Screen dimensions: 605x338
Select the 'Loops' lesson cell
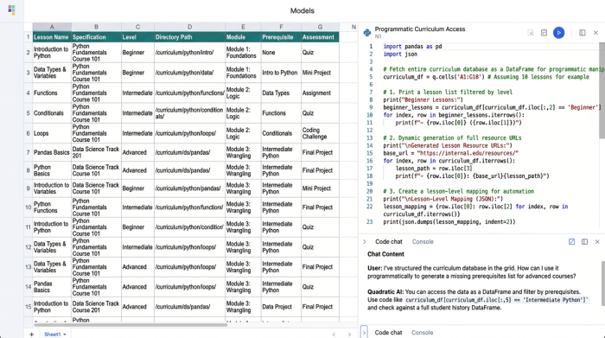coord(52,133)
